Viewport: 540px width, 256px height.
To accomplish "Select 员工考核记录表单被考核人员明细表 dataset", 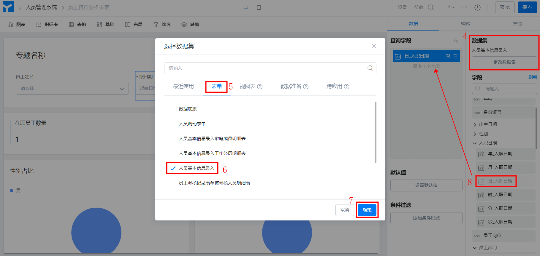I will click(x=214, y=183).
